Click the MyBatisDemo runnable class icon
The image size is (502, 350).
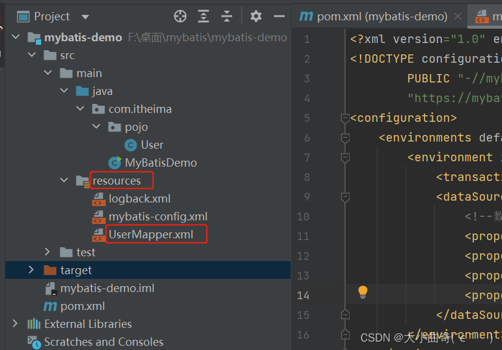click(116, 162)
